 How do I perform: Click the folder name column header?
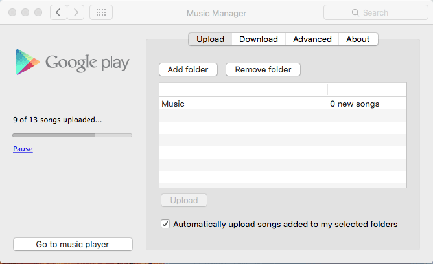pyautogui.click(x=243, y=89)
